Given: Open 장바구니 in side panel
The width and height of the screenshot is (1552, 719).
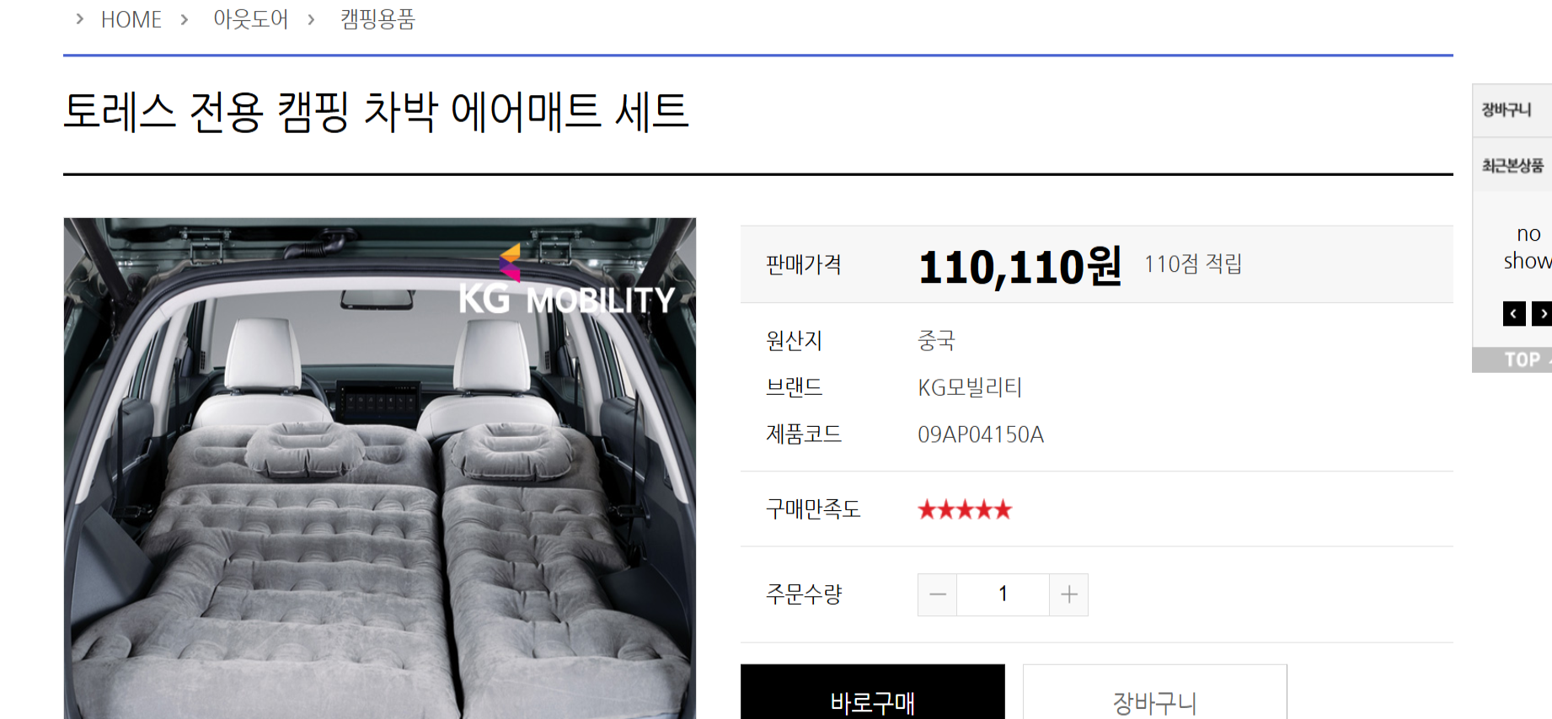Looking at the screenshot, I should (1512, 110).
